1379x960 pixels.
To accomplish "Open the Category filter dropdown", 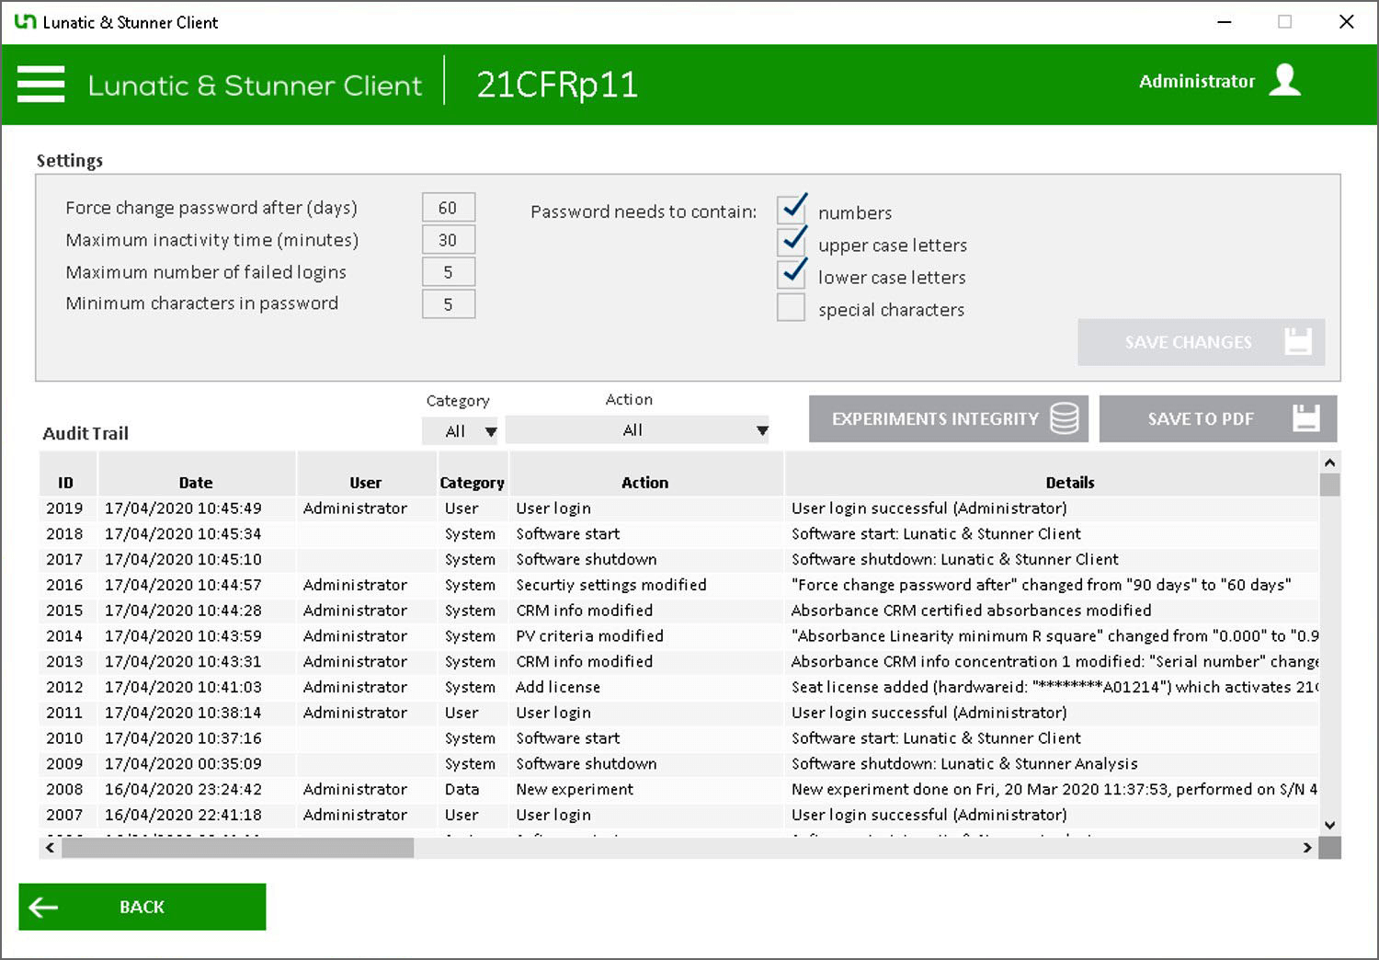I will tap(460, 430).
